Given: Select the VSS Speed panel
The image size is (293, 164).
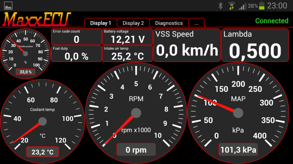Looking at the screenshot, I should coord(187,45).
